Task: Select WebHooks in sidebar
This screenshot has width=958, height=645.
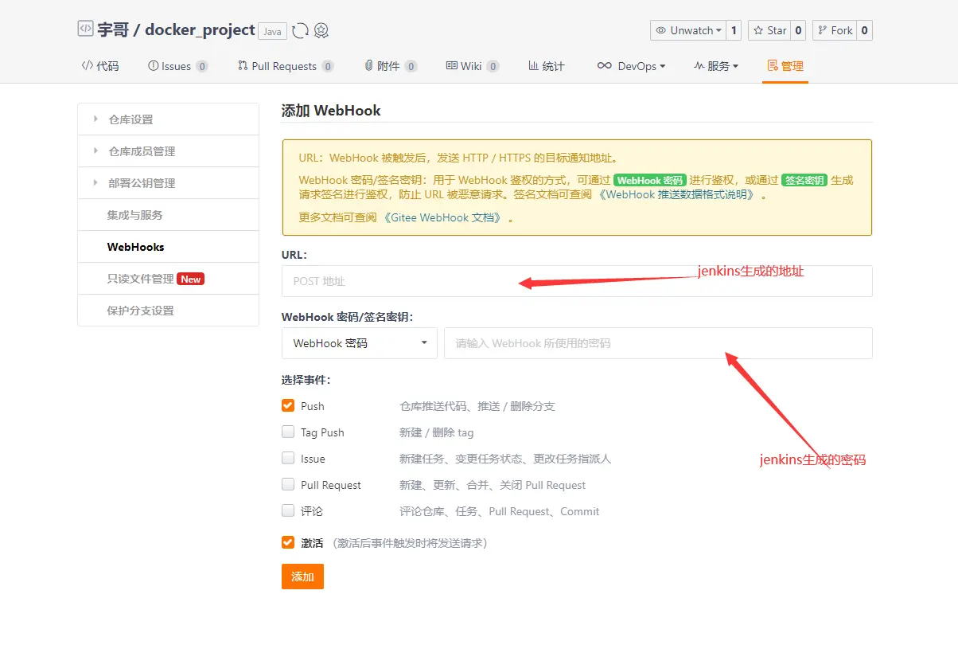Action: [168, 247]
